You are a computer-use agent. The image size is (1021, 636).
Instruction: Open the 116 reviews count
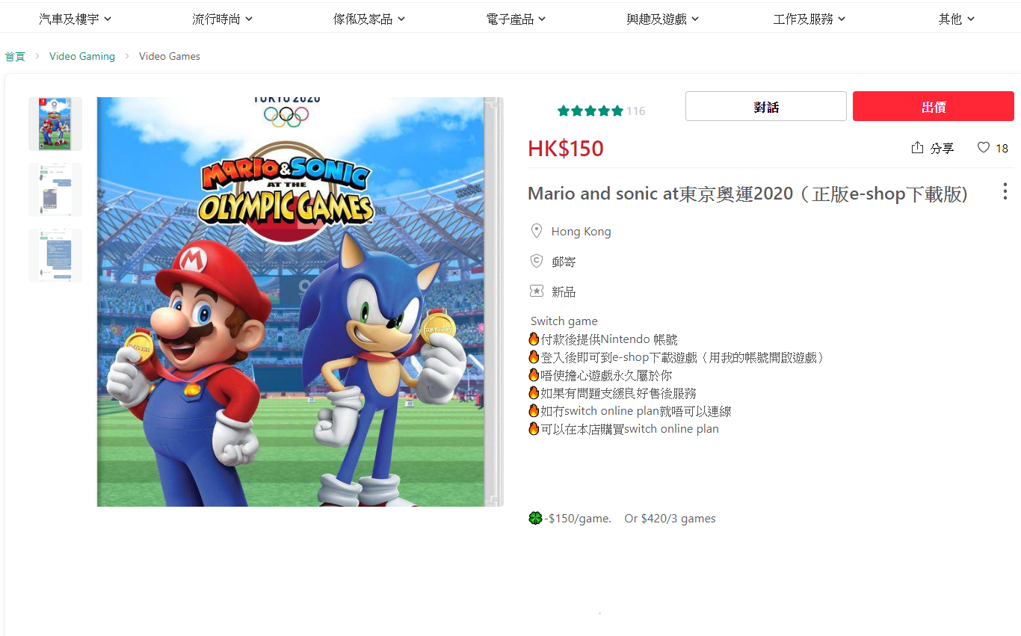(x=635, y=111)
